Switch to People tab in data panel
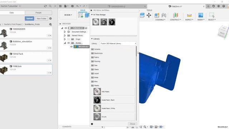 (38, 13)
